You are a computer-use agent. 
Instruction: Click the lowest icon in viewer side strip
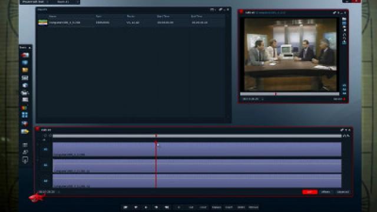(x=344, y=93)
